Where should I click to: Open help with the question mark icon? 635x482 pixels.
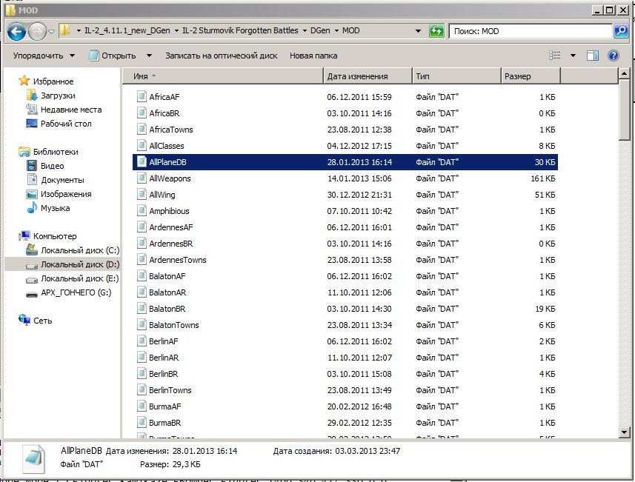(613, 56)
